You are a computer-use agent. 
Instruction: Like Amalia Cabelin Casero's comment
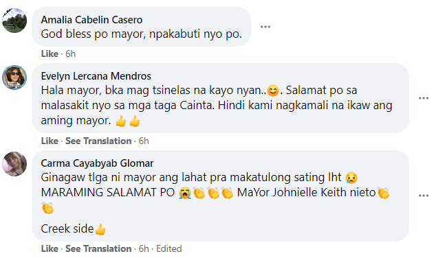coord(50,54)
